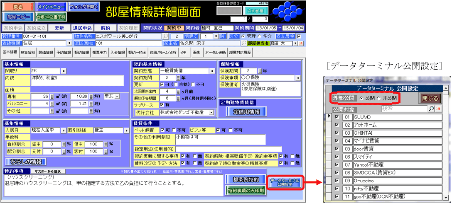Click the 消 clear icon in 公開設定 panel
The width and height of the screenshot is (452, 203).
(437, 109)
